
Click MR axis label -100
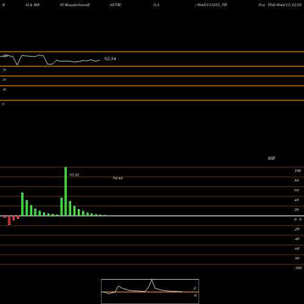pos(298,268)
